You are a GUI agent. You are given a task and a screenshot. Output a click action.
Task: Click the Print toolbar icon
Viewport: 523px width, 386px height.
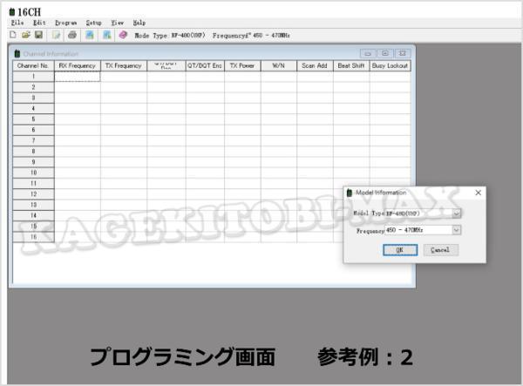click(72, 35)
